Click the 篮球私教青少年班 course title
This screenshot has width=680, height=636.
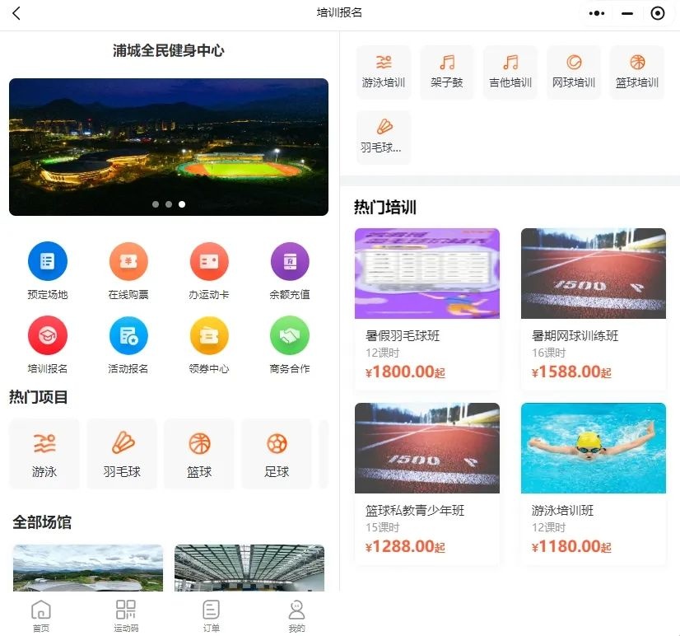[x=415, y=510]
